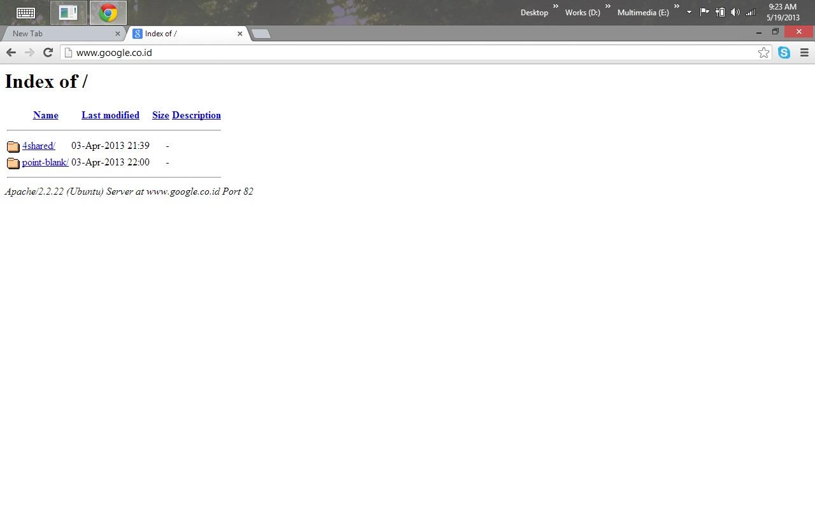815x509 pixels.
Task: Click the page icon in address bar
Action: click(68, 53)
